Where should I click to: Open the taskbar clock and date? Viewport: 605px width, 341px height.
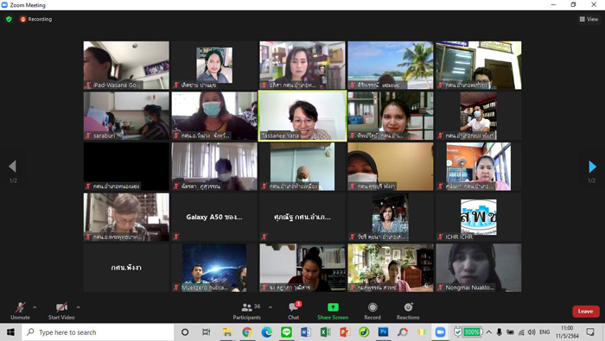click(x=567, y=332)
